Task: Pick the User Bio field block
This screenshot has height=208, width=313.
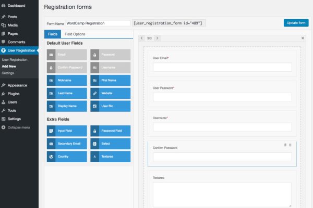Action: pos(110,106)
